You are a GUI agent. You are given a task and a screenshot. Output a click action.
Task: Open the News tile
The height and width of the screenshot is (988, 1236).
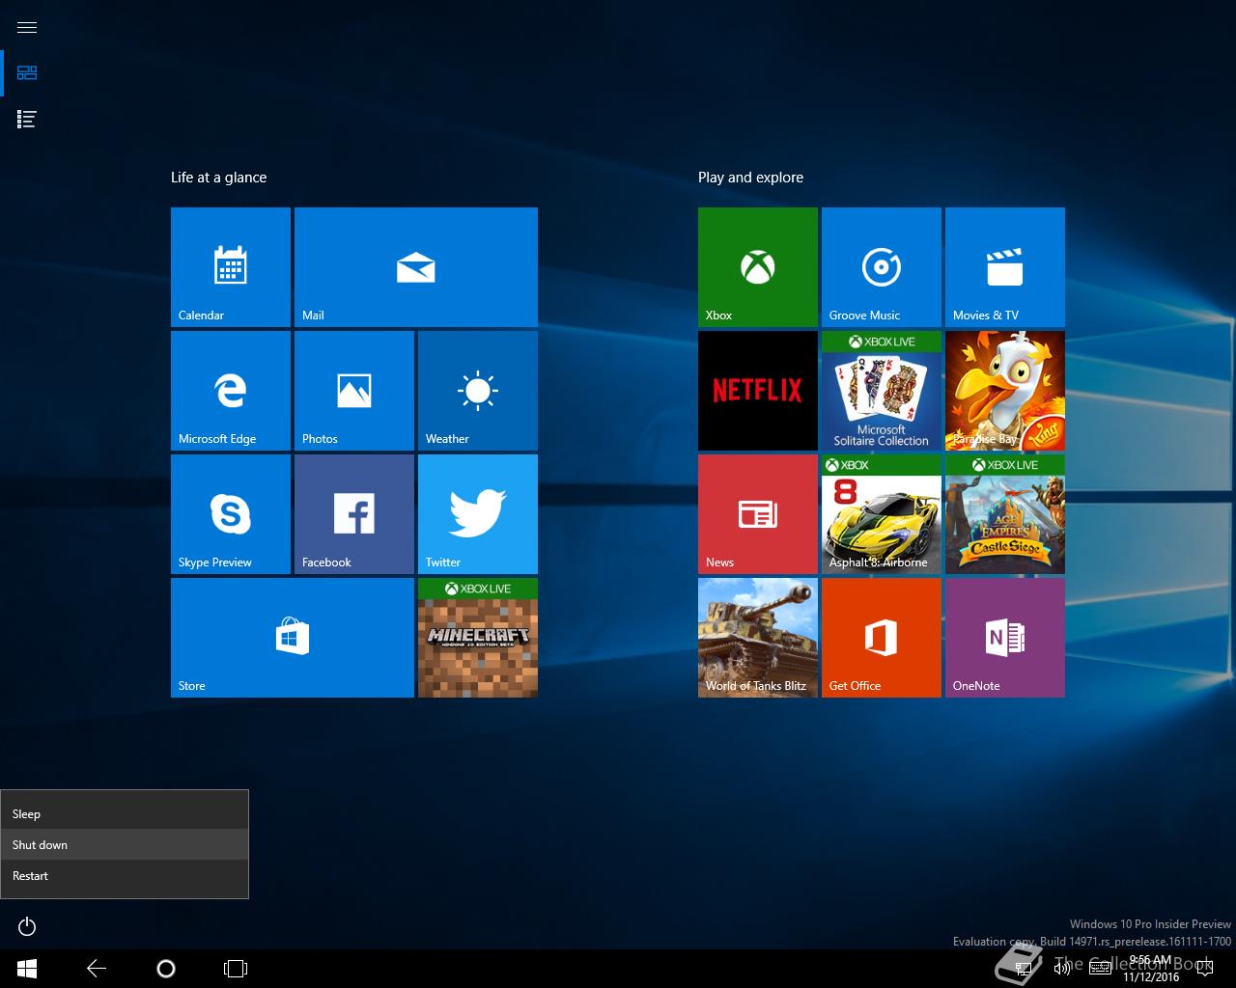coord(758,514)
